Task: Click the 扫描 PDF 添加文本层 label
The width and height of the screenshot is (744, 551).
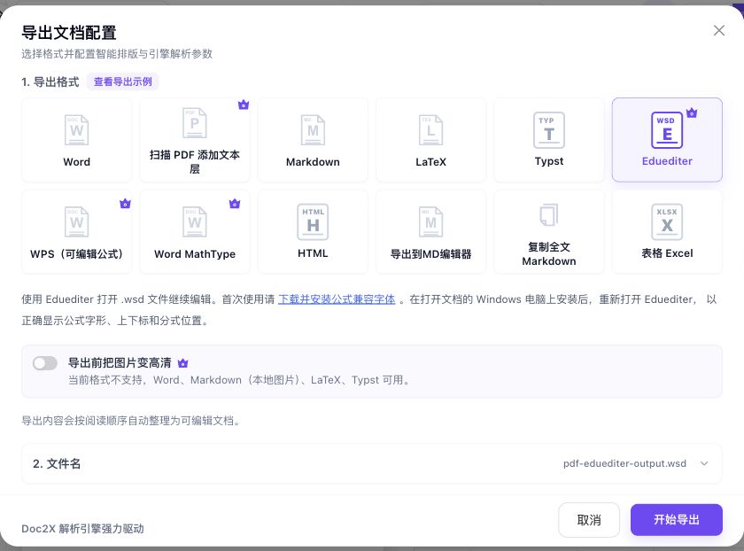Action: tap(195, 162)
